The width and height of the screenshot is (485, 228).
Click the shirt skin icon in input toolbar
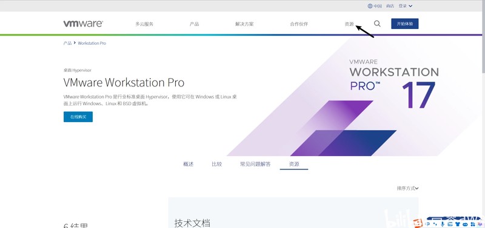(458, 224)
